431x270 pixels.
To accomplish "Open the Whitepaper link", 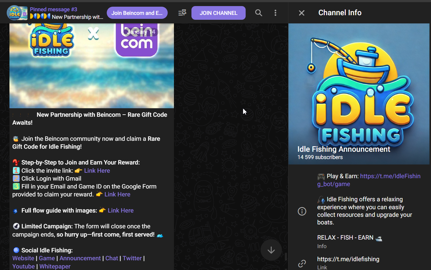I will [55, 266].
